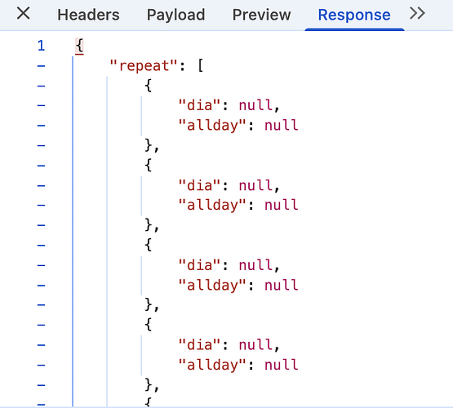Click the third "allday" null value
453x408 pixels.
click(282, 286)
